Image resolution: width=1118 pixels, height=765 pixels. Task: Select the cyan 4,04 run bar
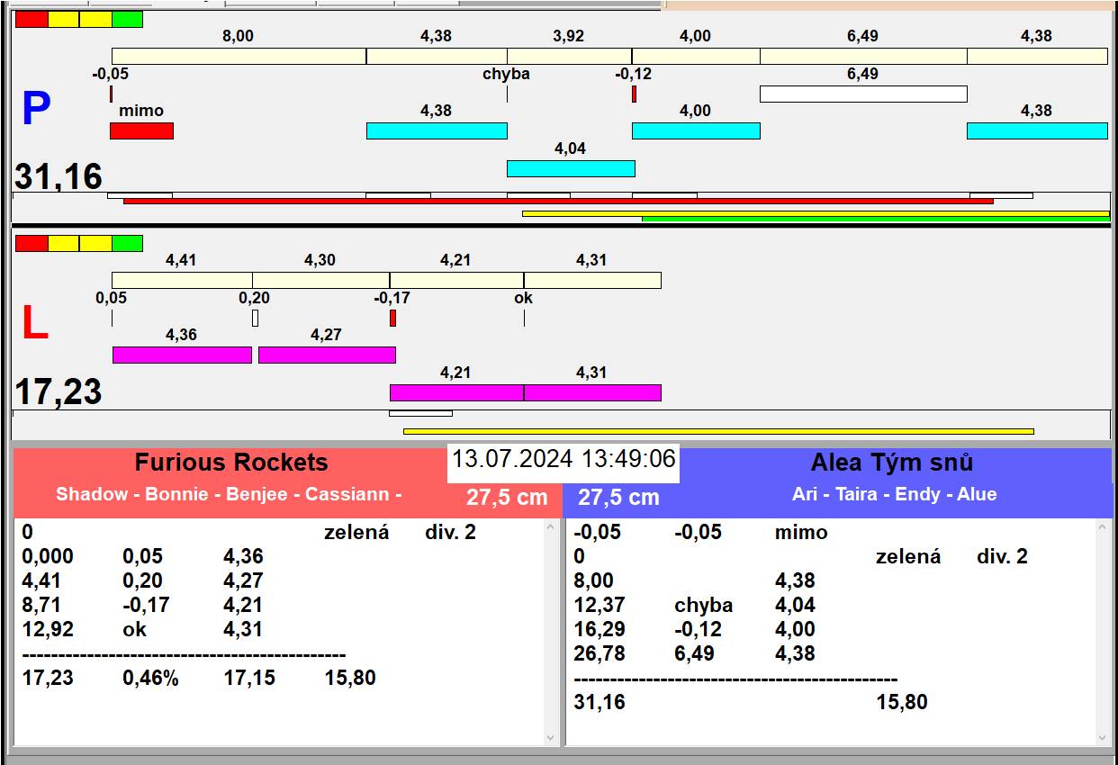[571, 168]
